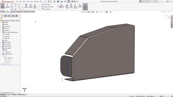Switch to the Sheet Metal tab
The width and height of the screenshot is (173, 97).
pos(19,12)
